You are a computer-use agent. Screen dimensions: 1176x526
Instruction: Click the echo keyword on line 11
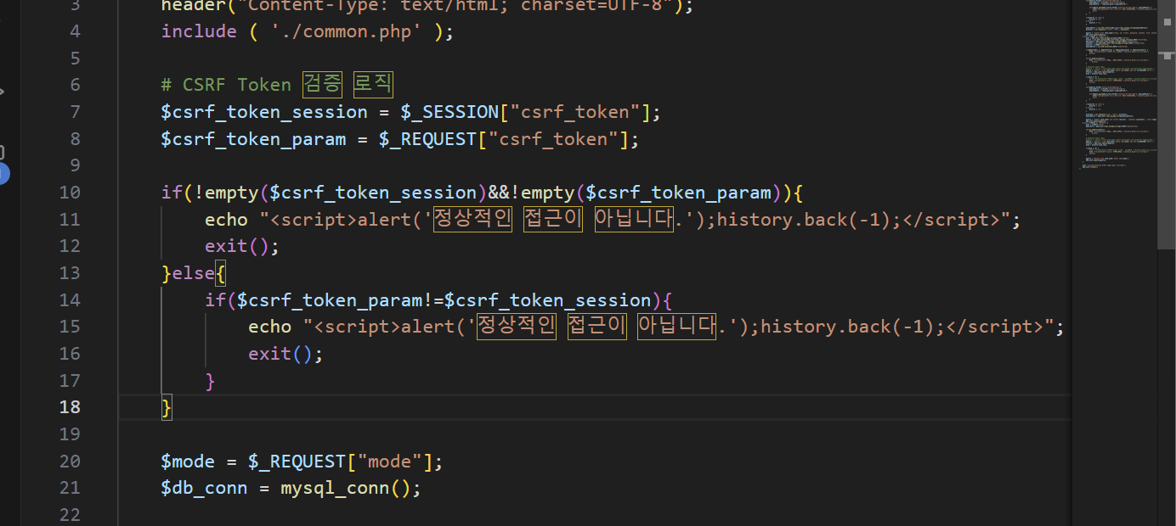point(226,220)
